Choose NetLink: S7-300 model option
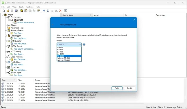This screenshot has height=109, width=187. pyautogui.click(x=69, y=58)
